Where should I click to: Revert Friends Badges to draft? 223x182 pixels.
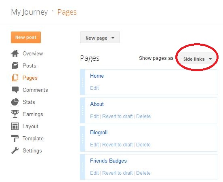(118, 173)
